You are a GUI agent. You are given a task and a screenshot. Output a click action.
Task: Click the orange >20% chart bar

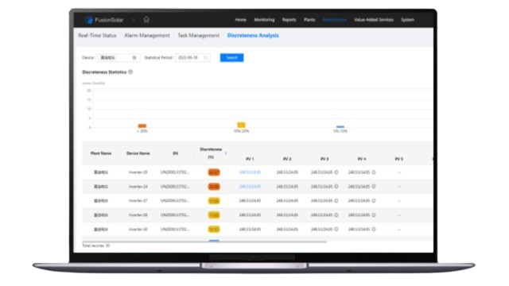pos(142,126)
